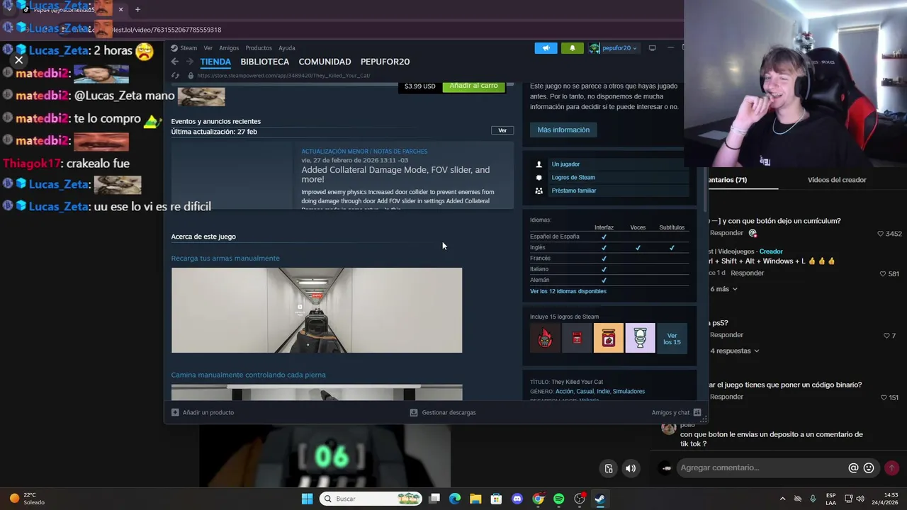Open PEPUFOR20 profile tab

coord(385,62)
